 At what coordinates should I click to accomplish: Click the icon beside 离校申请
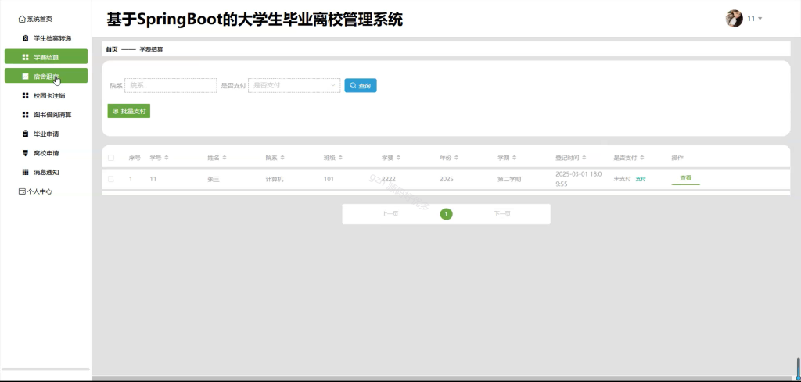click(x=26, y=153)
